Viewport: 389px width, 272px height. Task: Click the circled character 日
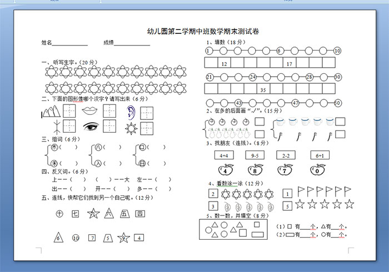(x=142, y=164)
